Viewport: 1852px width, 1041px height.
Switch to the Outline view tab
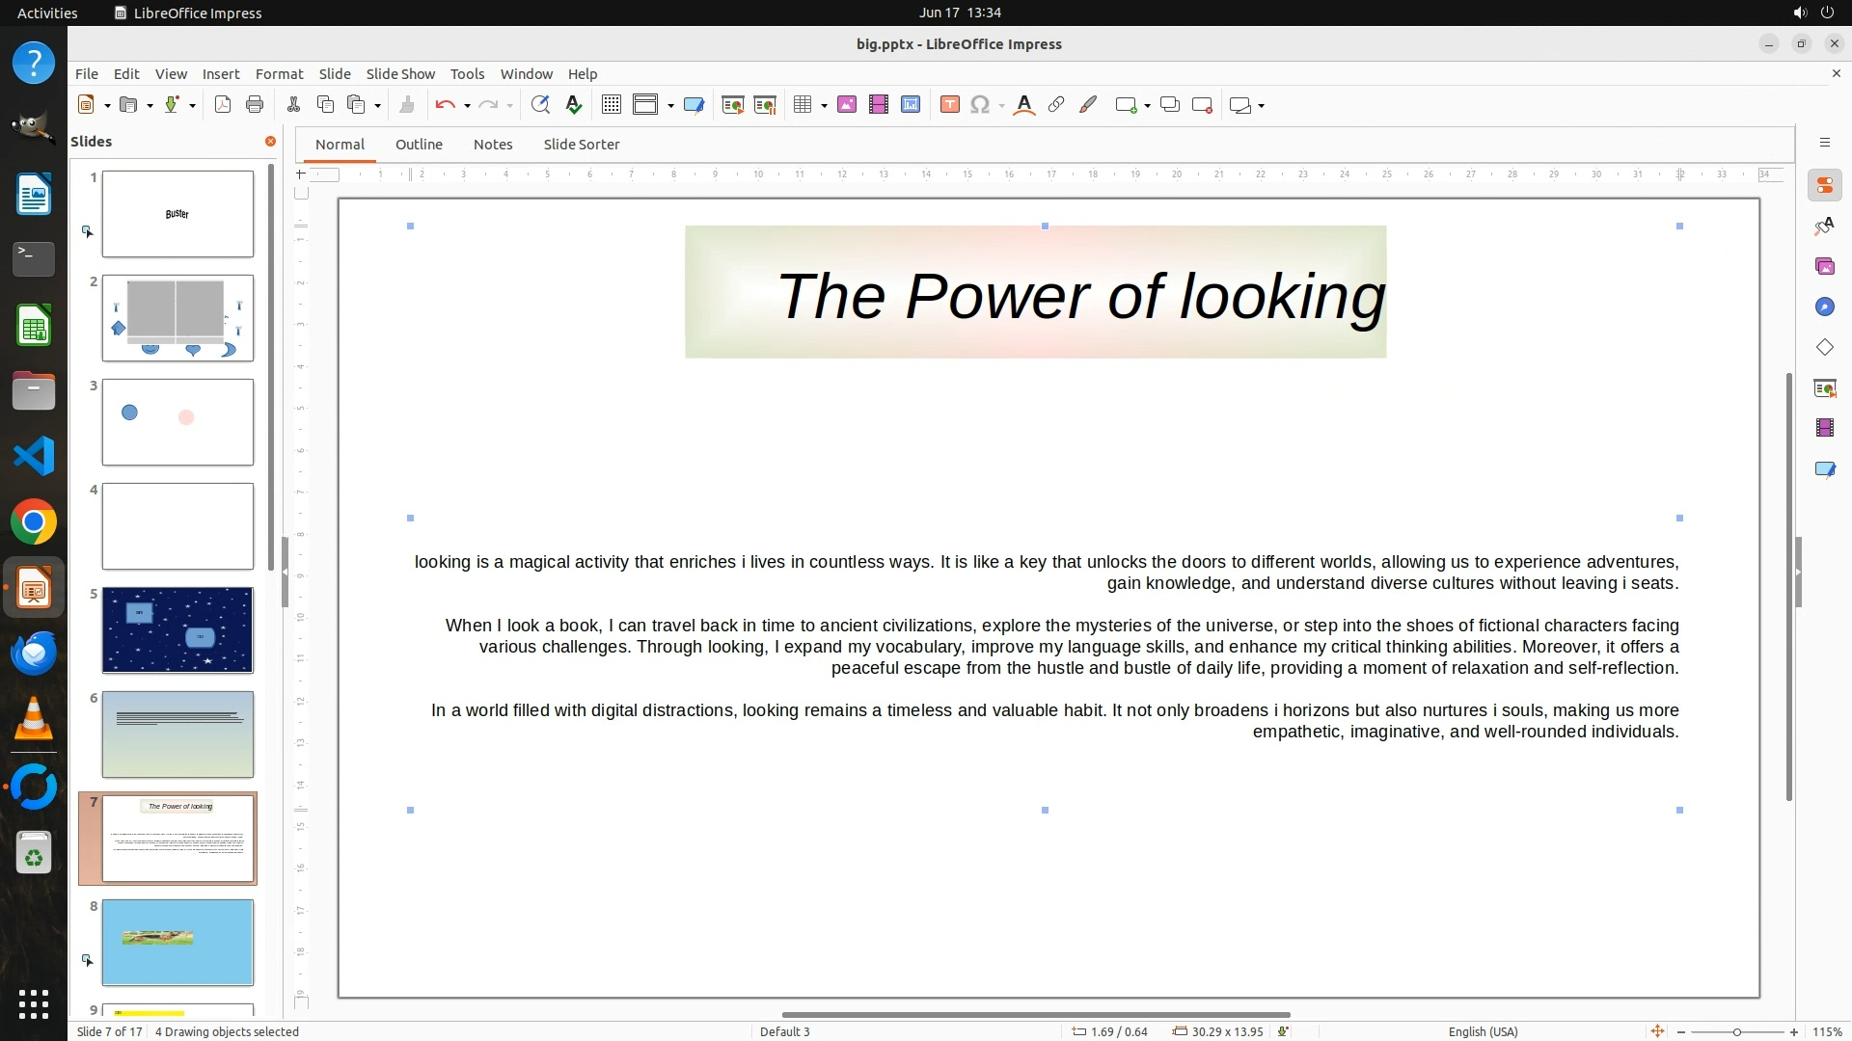coord(419,145)
